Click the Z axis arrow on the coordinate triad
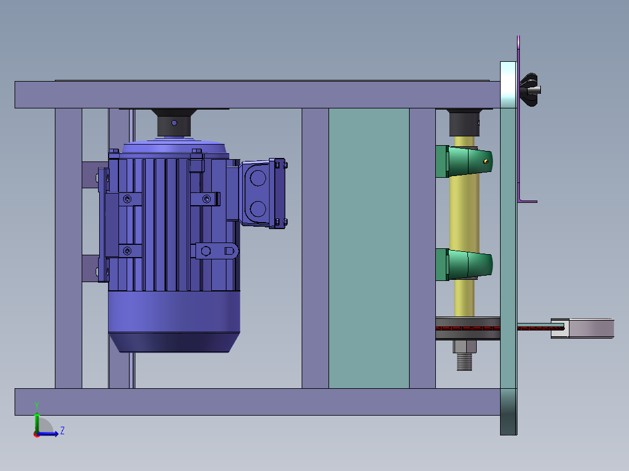Screen dimensions: 629x471 pos(54,433)
